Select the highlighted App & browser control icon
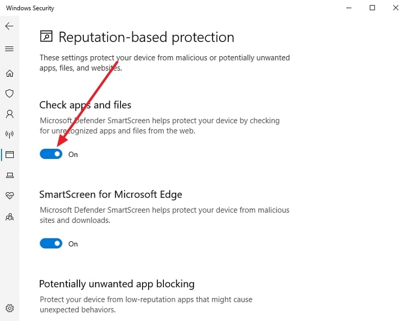 (10, 155)
